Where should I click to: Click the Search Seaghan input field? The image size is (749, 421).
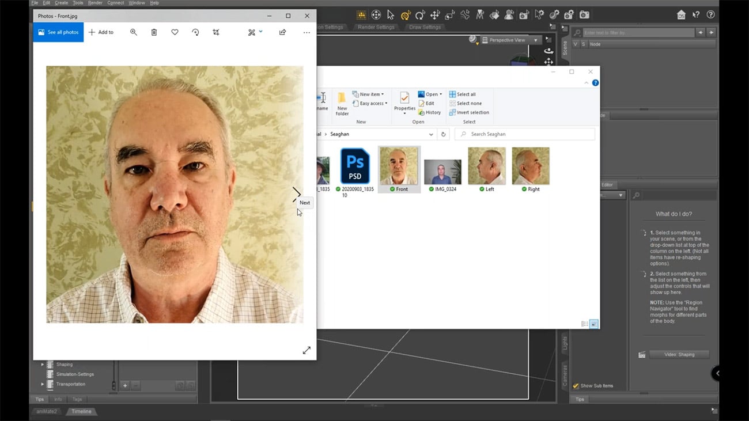[x=525, y=134]
